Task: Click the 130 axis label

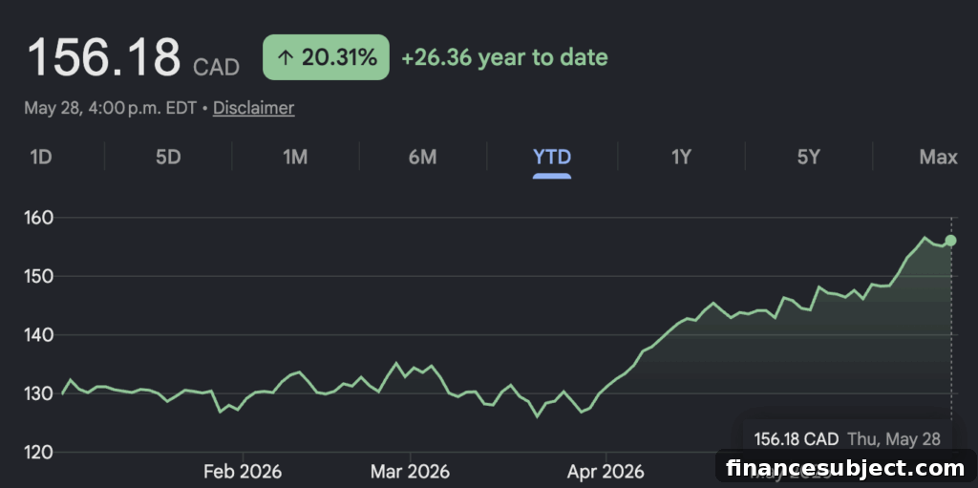Action: (39, 393)
